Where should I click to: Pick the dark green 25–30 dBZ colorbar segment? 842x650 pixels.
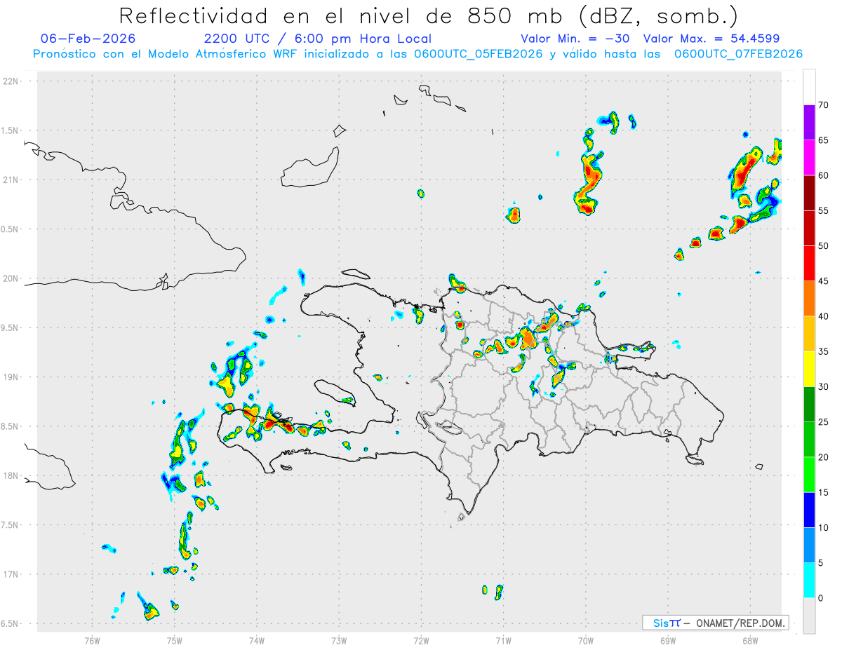click(809, 404)
